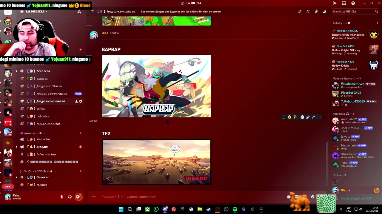Open Threads from the channel header
This screenshot has width=382, height=214.
[x=299, y=12]
